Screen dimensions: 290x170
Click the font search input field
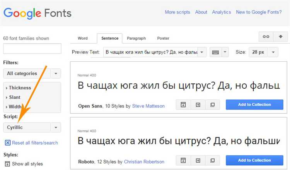tap(32, 49)
